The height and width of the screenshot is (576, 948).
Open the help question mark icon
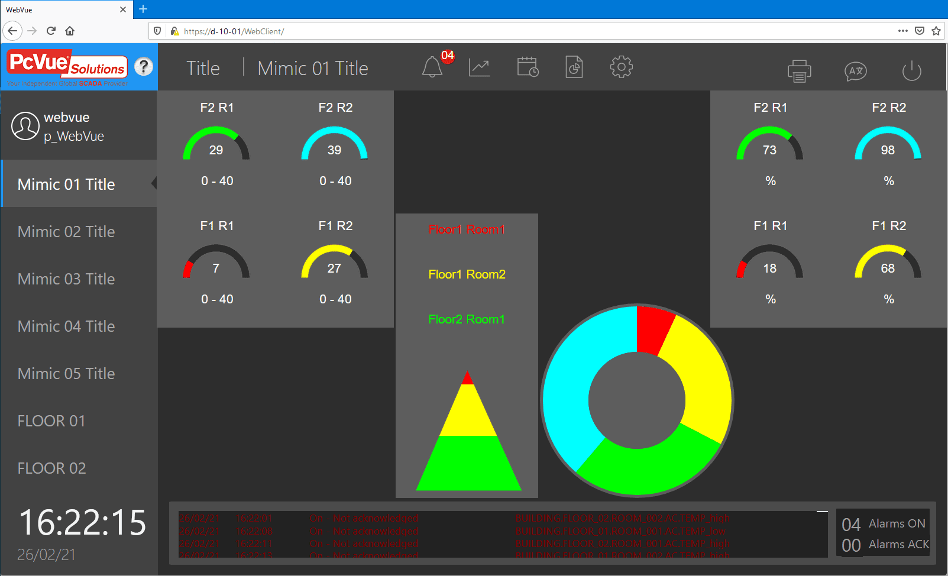144,67
